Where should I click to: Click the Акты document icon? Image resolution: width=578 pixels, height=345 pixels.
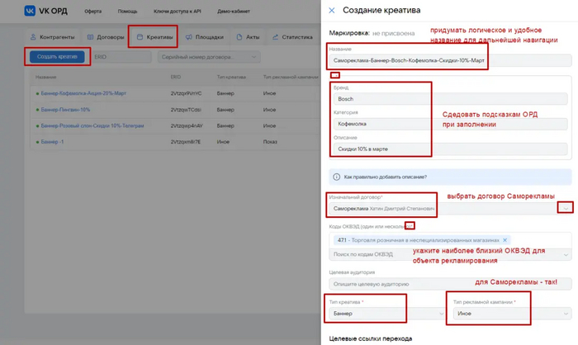click(x=239, y=37)
